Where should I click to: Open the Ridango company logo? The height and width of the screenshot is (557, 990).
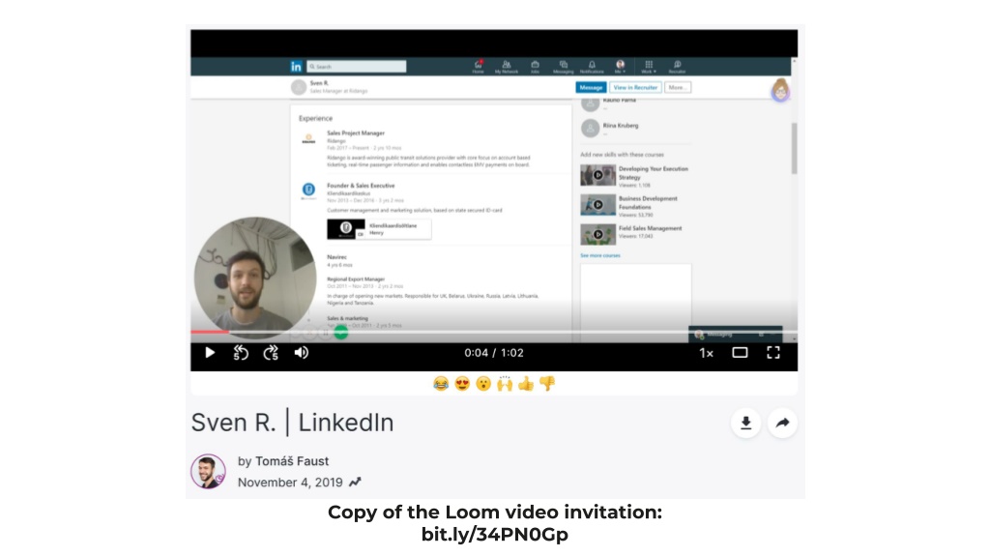tap(308, 139)
